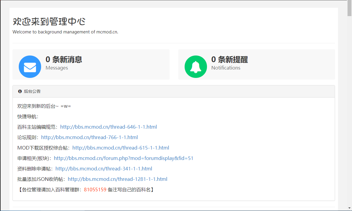352x211 pixels.
Task: Click the 百科主站编辑规范 label
Action: coord(38,127)
